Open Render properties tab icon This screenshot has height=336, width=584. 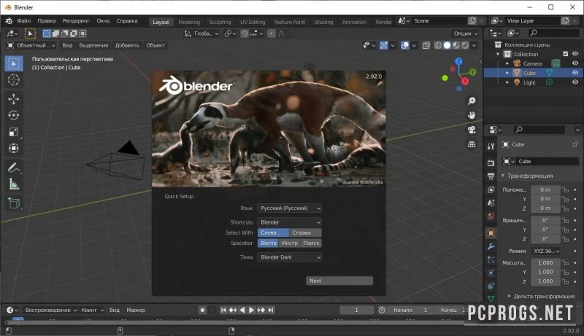tap(491, 163)
